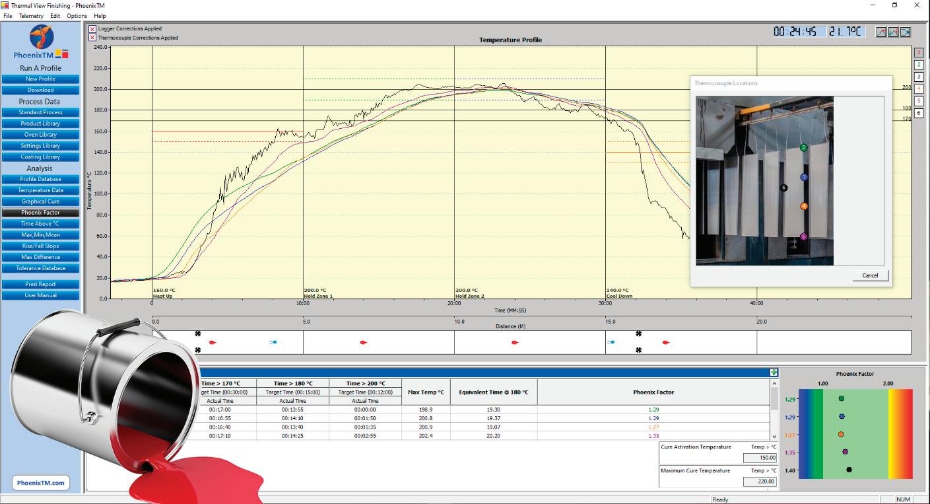The width and height of the screenshot is (930, 504).
Task: Open the Profile Database
Action: (41, 179)
